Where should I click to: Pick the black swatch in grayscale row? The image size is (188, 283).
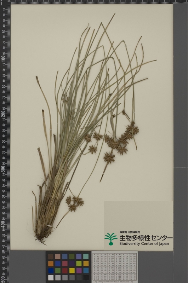(x=86, y=277)
